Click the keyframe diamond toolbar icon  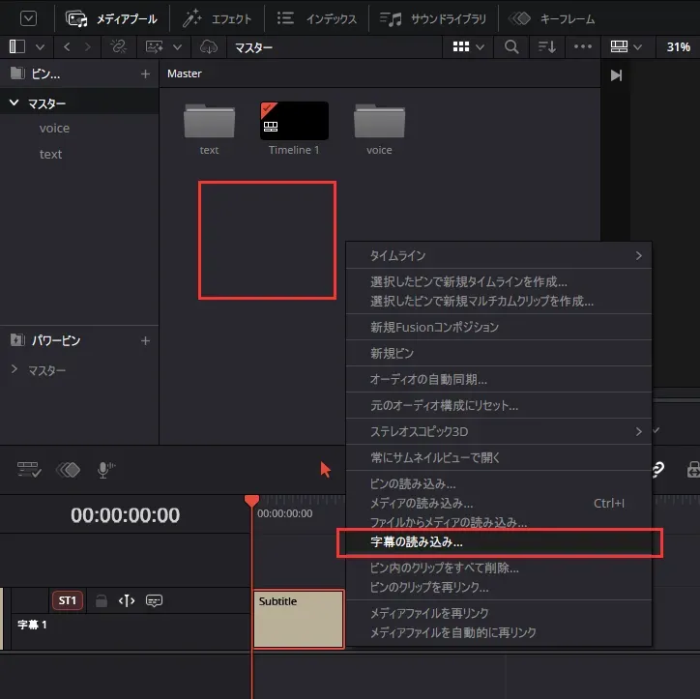pyautogui.click(x=68, y=470)
